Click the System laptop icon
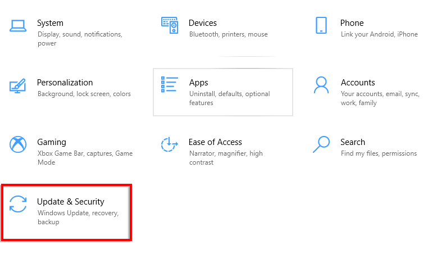 18,25
